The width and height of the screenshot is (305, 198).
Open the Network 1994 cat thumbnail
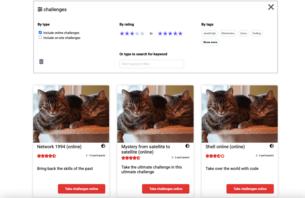click(x=71, y=114)
